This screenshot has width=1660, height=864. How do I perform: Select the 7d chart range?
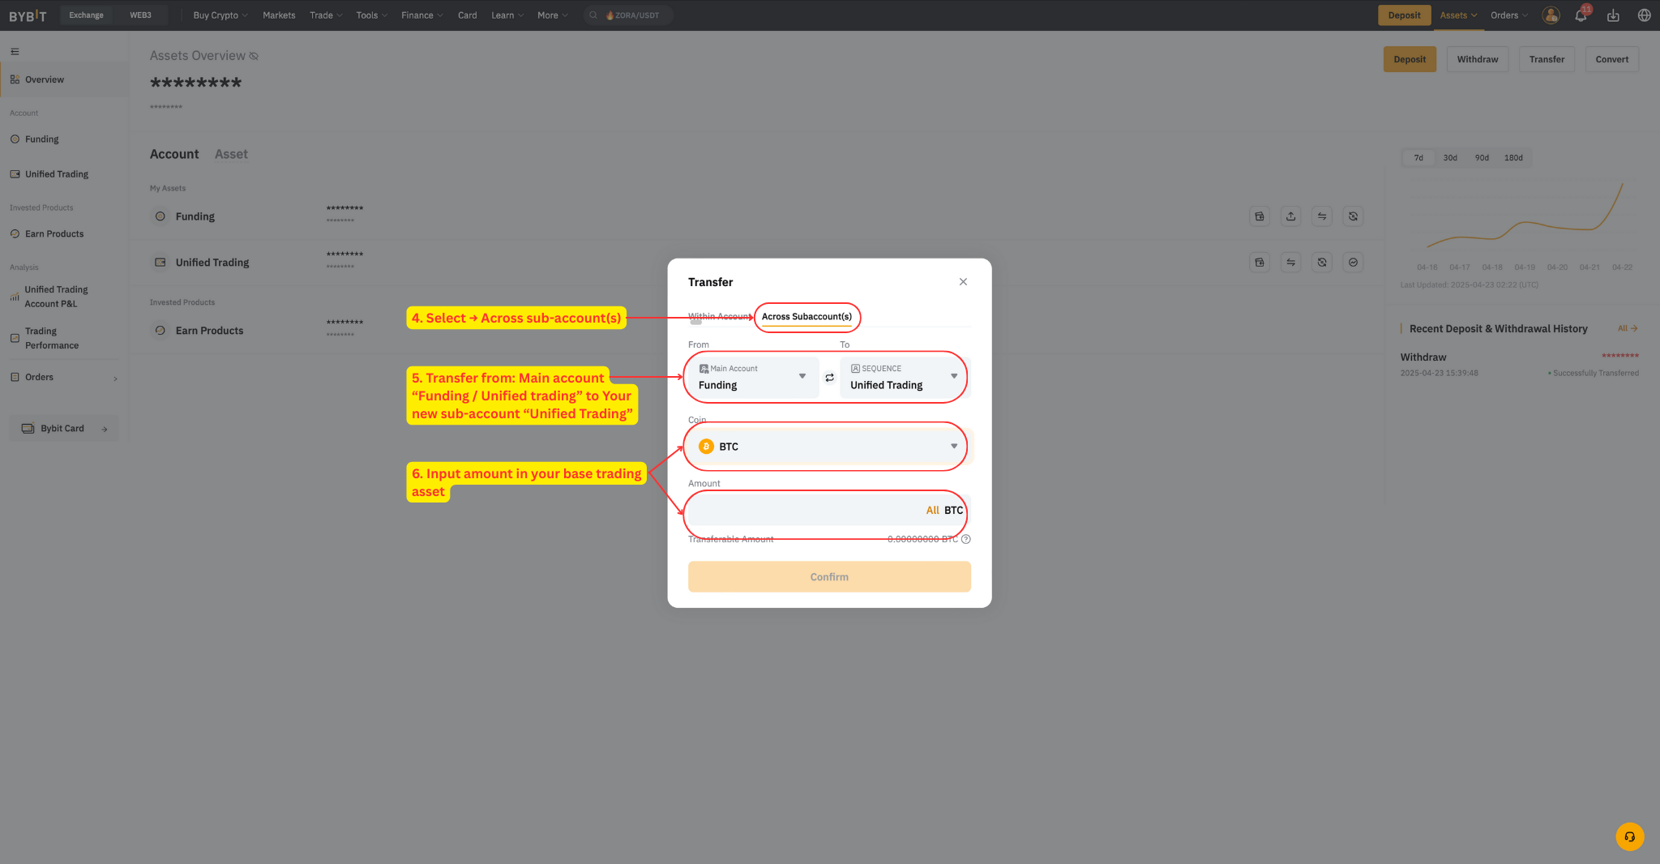click(1418, 158)
